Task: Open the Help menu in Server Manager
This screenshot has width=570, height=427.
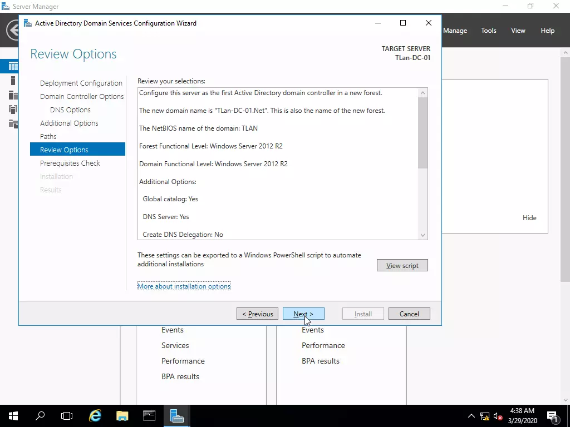Action: click(x=548, y=31)
